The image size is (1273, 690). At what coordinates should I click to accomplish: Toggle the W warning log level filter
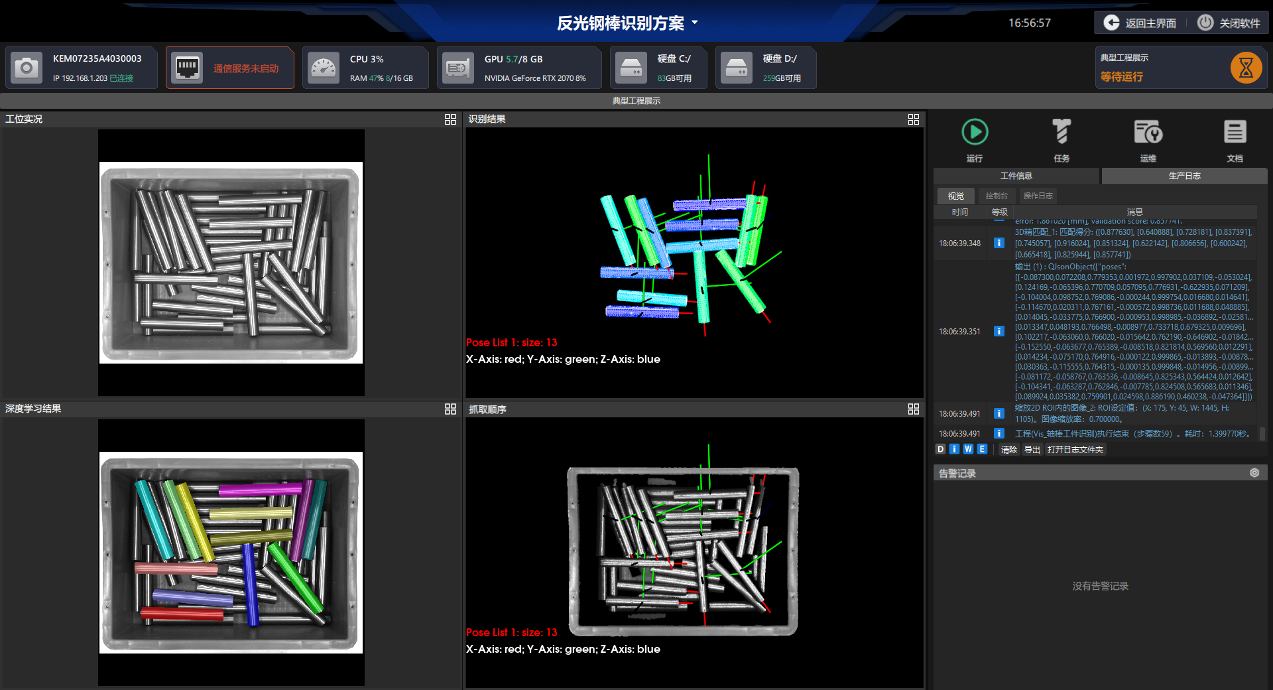(968, 449)
